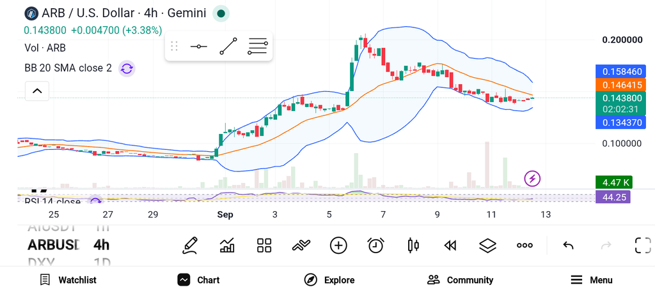The height and width of the screenshot is (294, 655).
Task: Grab the drawing toolbar handle dots
Action: (x=175, y=46)
